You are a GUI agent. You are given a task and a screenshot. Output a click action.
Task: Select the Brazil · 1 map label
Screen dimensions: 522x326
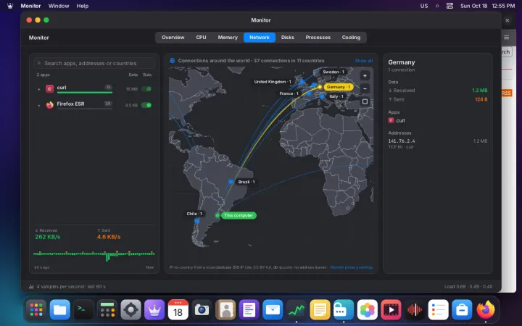(246, 182)
